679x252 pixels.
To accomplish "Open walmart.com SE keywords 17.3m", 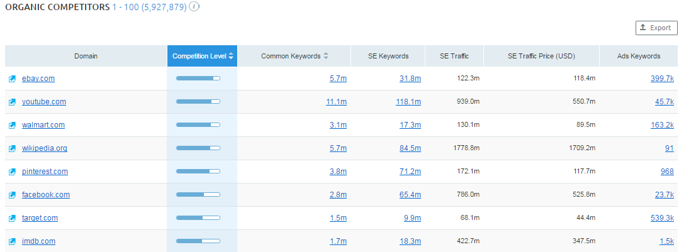I will point(410,125).
